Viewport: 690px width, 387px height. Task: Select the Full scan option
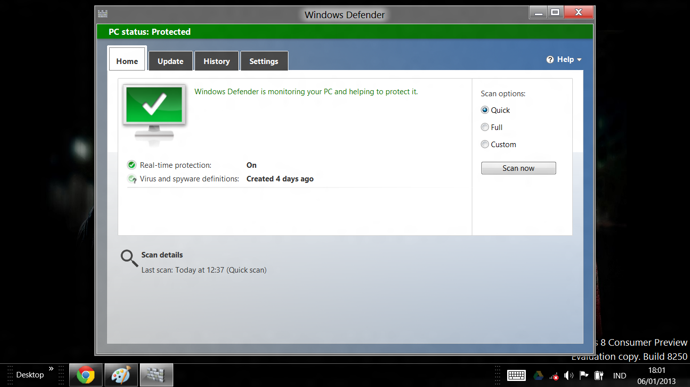tap(485, 127)
